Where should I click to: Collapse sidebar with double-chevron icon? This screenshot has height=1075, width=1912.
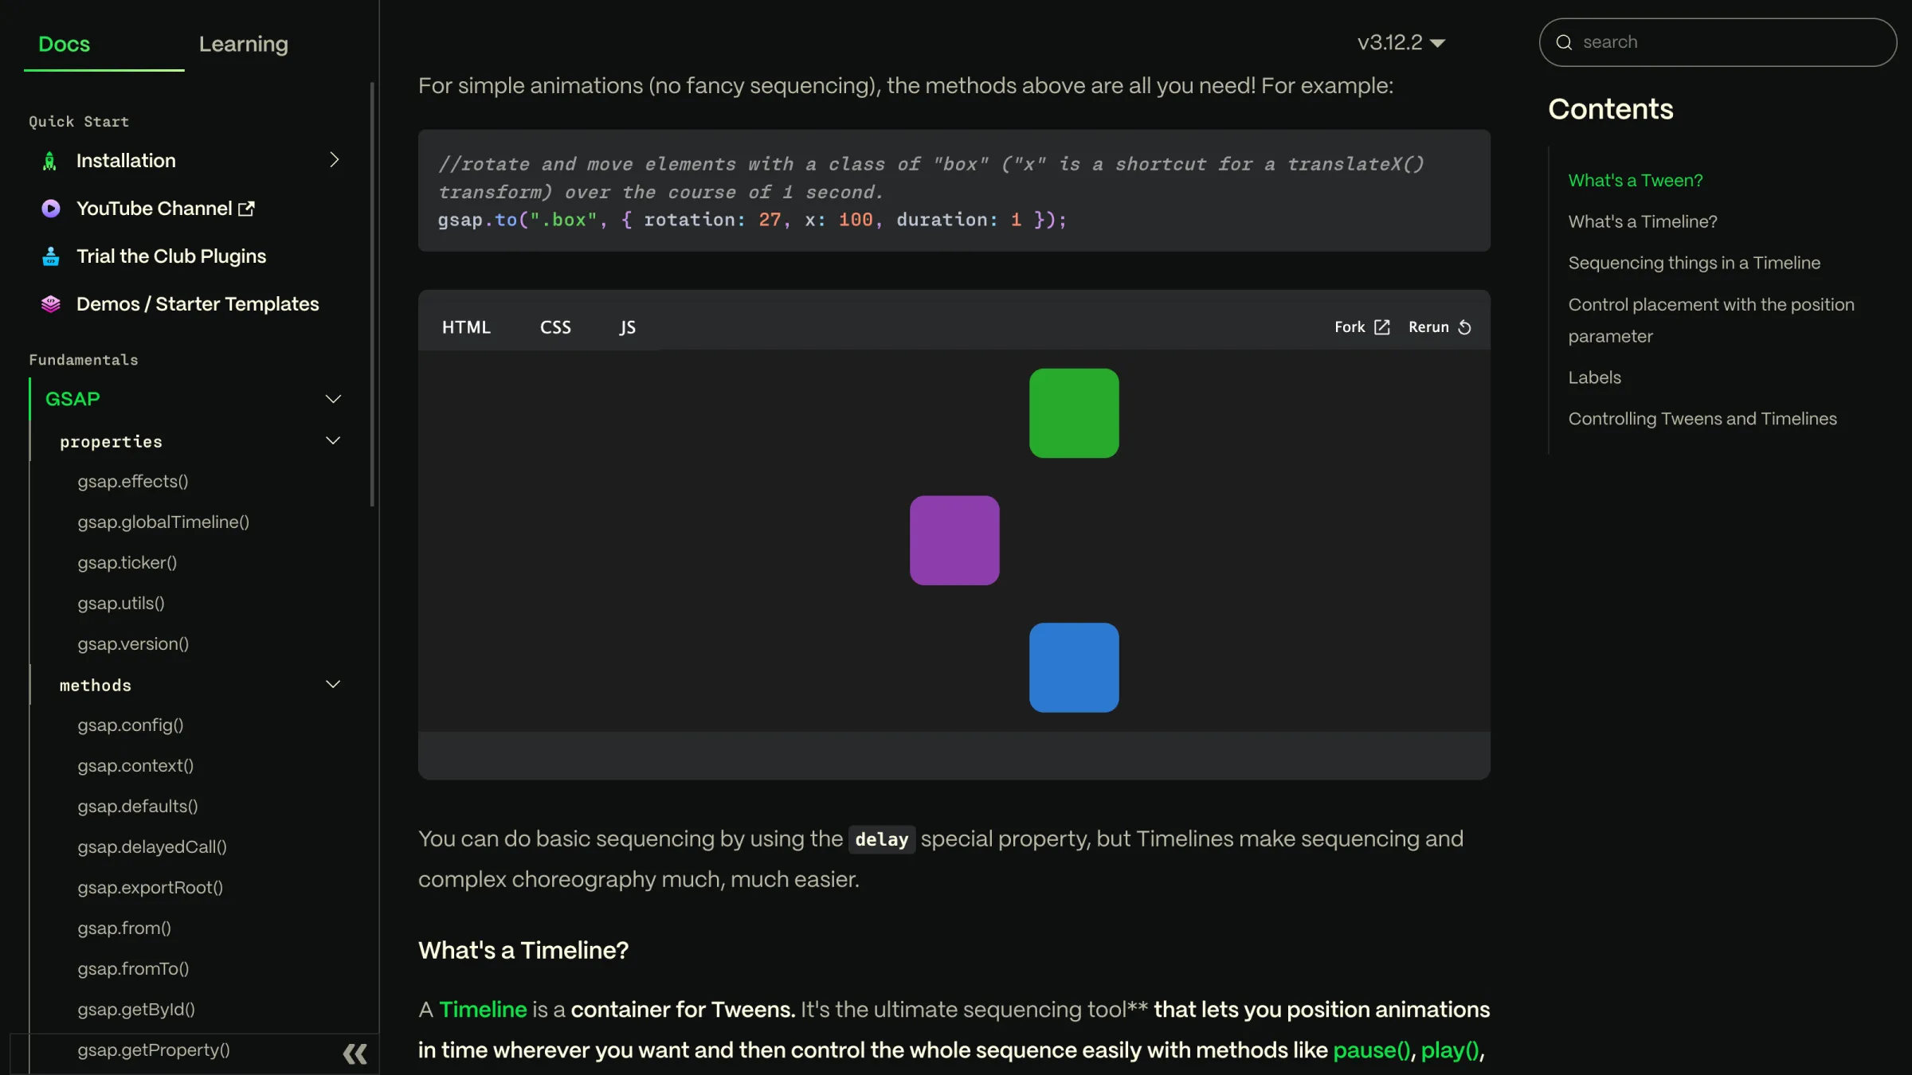click(355, 1053)
